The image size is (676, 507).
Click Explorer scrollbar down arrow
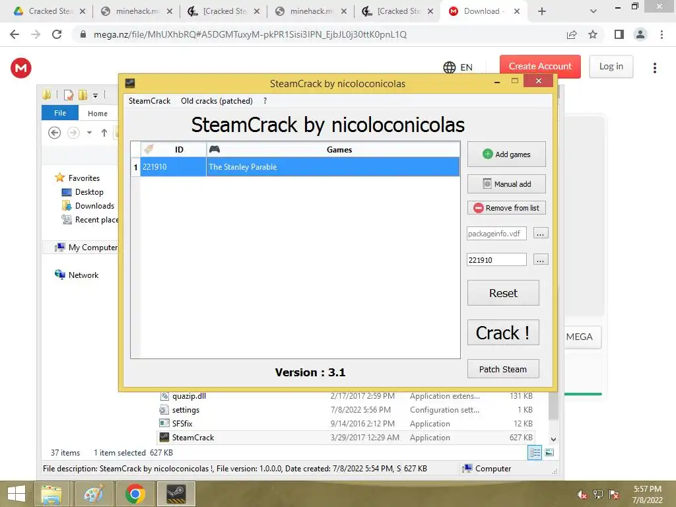click(554, 439)
